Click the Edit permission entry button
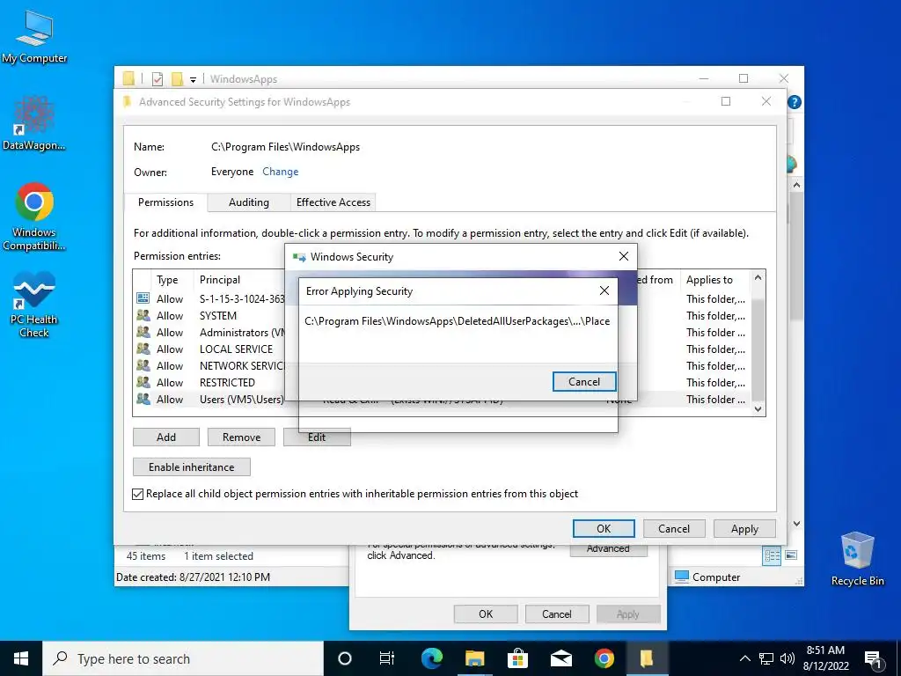901x676 pixels. pyautogui.click(x=317, y=437)
